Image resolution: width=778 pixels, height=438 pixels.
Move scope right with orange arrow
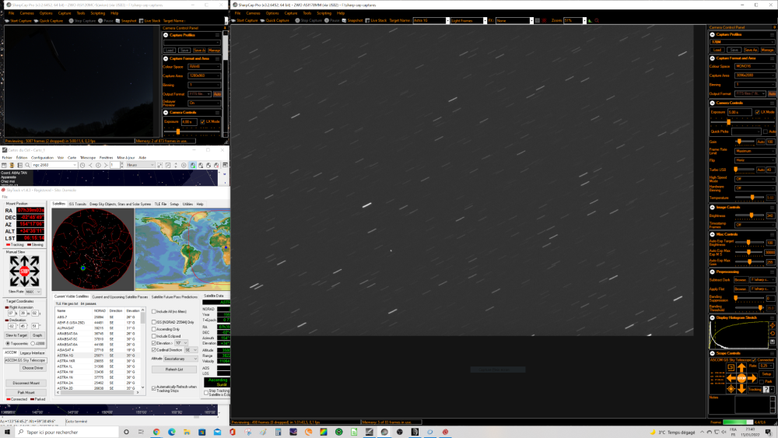point(752,378)
